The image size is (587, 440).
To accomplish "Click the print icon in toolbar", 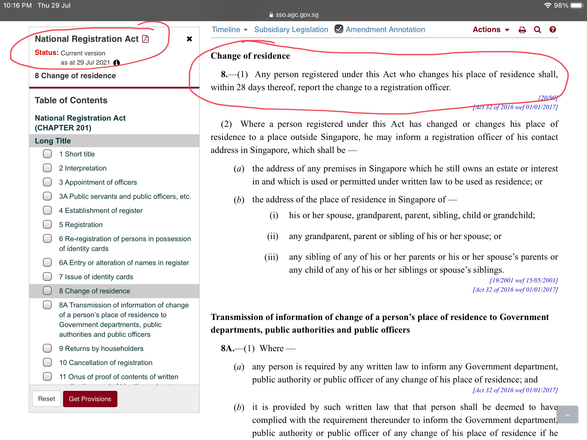I will click(522, 30).
